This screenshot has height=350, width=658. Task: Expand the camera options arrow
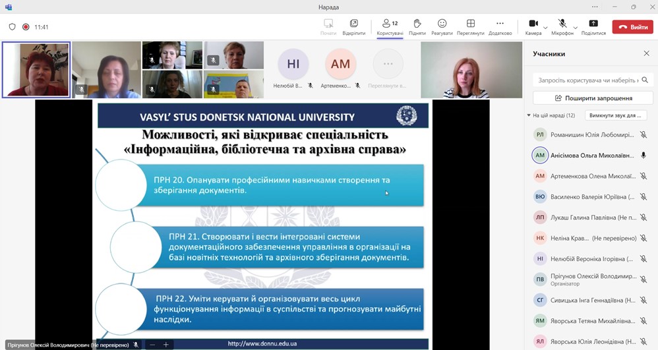(x=545, y=28)
